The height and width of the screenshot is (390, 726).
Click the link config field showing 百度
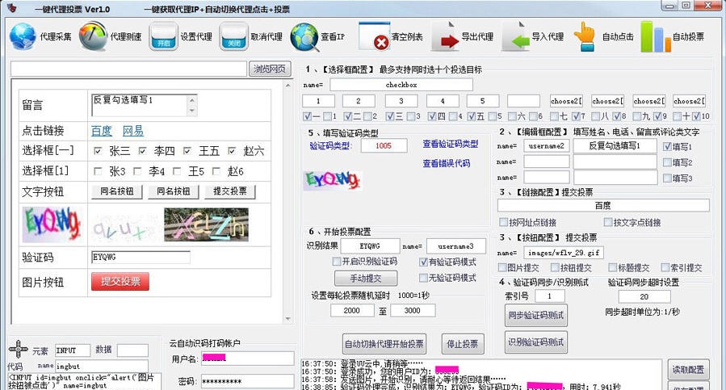[x=603, y=205]
